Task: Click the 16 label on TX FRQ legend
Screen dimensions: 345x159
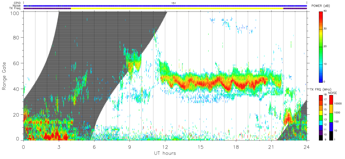Action: (325, 104)
